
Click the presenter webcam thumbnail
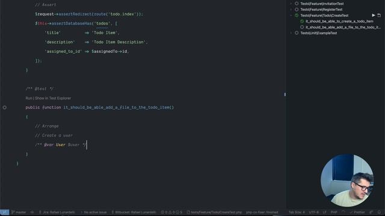pyautogui.click(x=347, y=181)
